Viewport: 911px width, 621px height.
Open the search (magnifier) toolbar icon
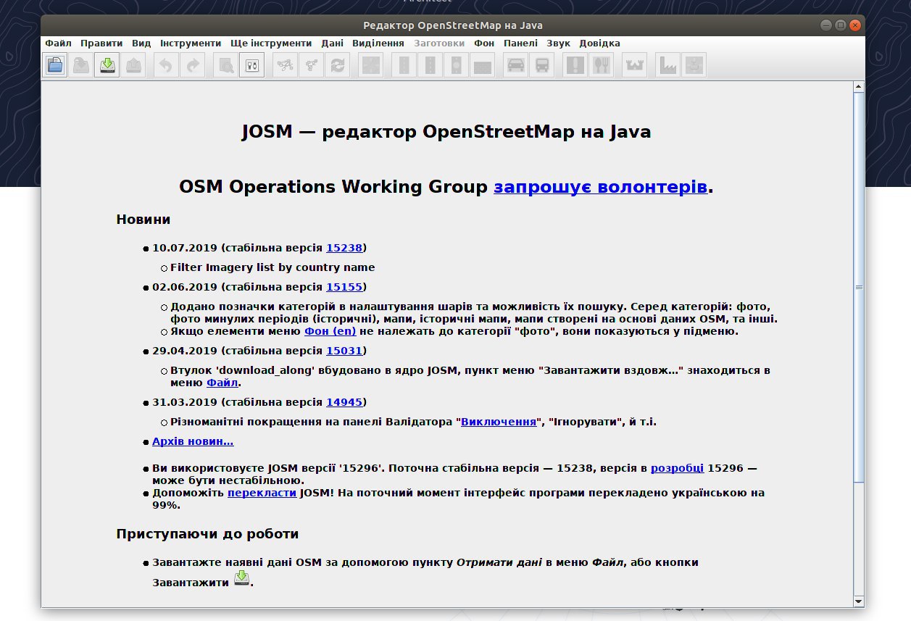coord(226,65)
